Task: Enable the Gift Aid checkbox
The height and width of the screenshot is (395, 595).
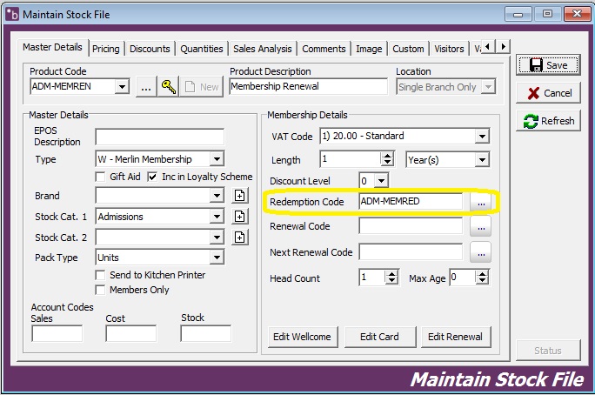Action: [x=101, y=177]
